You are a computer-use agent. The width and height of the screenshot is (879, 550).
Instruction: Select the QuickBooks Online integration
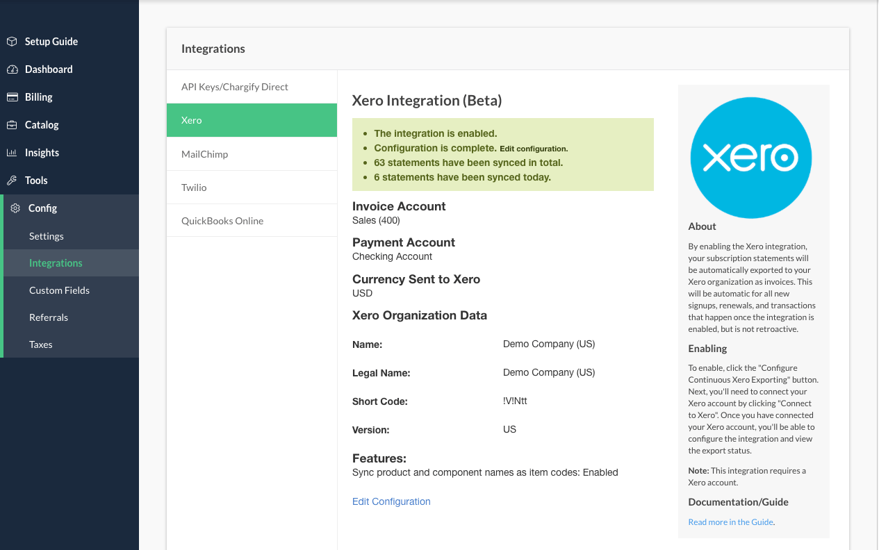222,221
